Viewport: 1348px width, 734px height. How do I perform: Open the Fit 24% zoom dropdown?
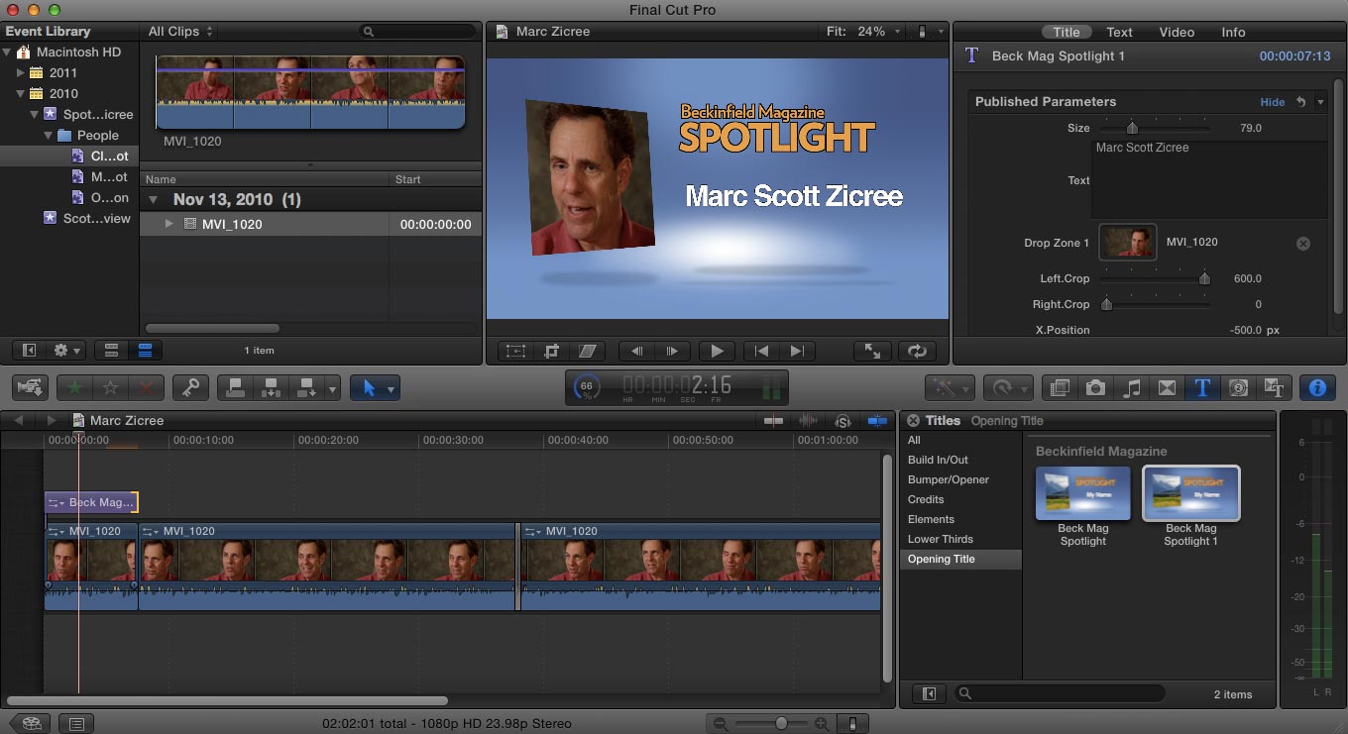coord(864,32)
